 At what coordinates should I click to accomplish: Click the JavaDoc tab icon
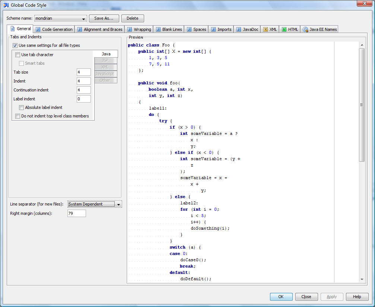coord(239,29)
